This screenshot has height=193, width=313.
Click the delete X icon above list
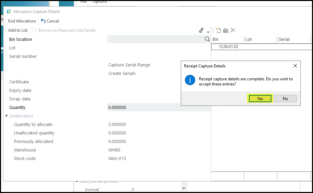pyautogui.click(x=233, y=30)
